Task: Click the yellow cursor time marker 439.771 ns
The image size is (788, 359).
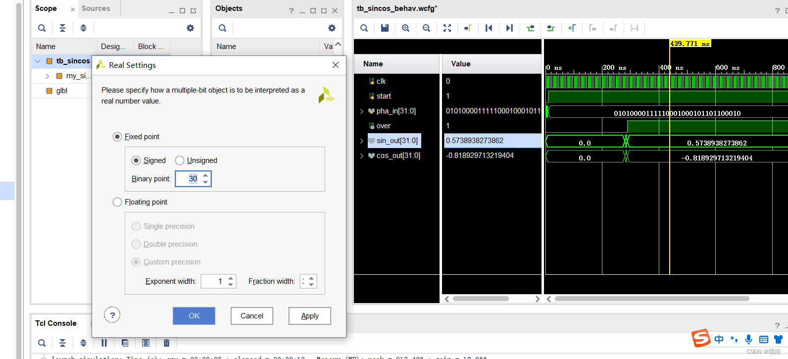Action: pyautogui.click(x=690, y=44)
